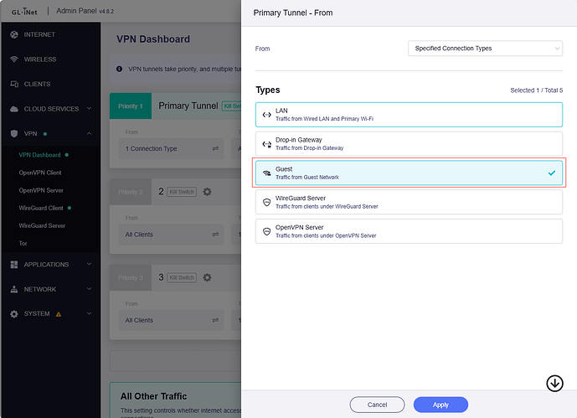Screen dimensions: 577x418
Task: Deselect the Guest connection type
Action: tap(409, 173)
